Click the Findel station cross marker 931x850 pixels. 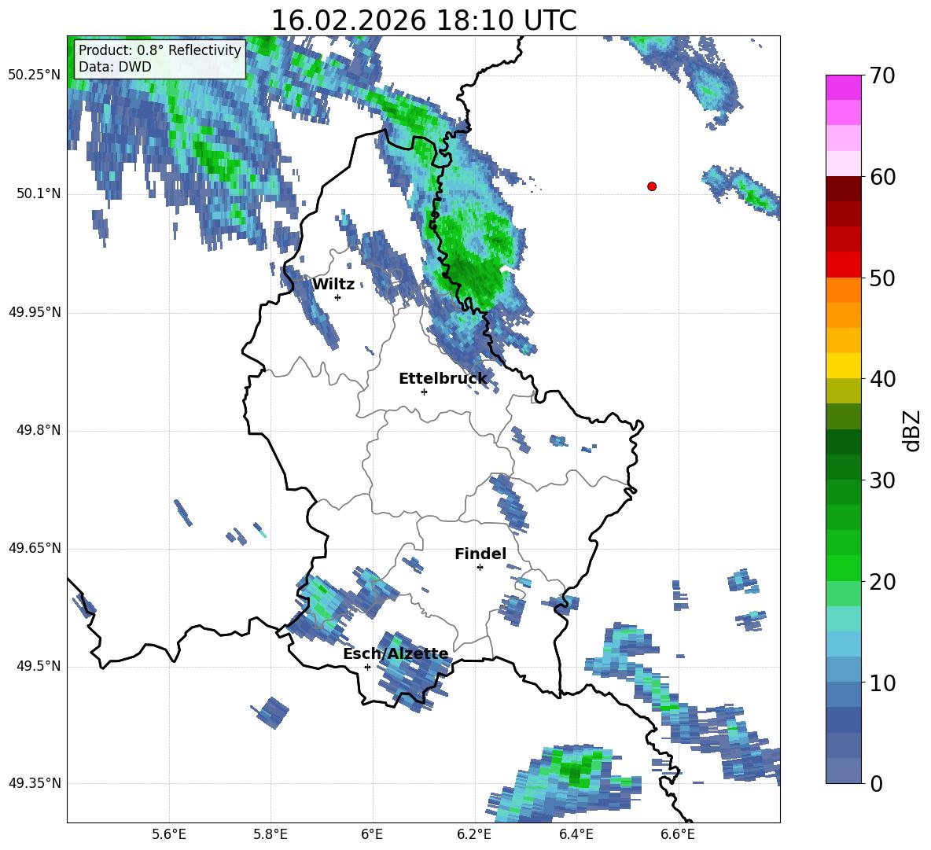click(x=480, y=568)
